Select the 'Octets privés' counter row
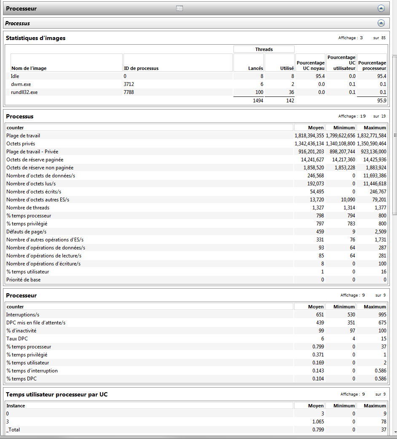The image size is (397, 439). 196,144
